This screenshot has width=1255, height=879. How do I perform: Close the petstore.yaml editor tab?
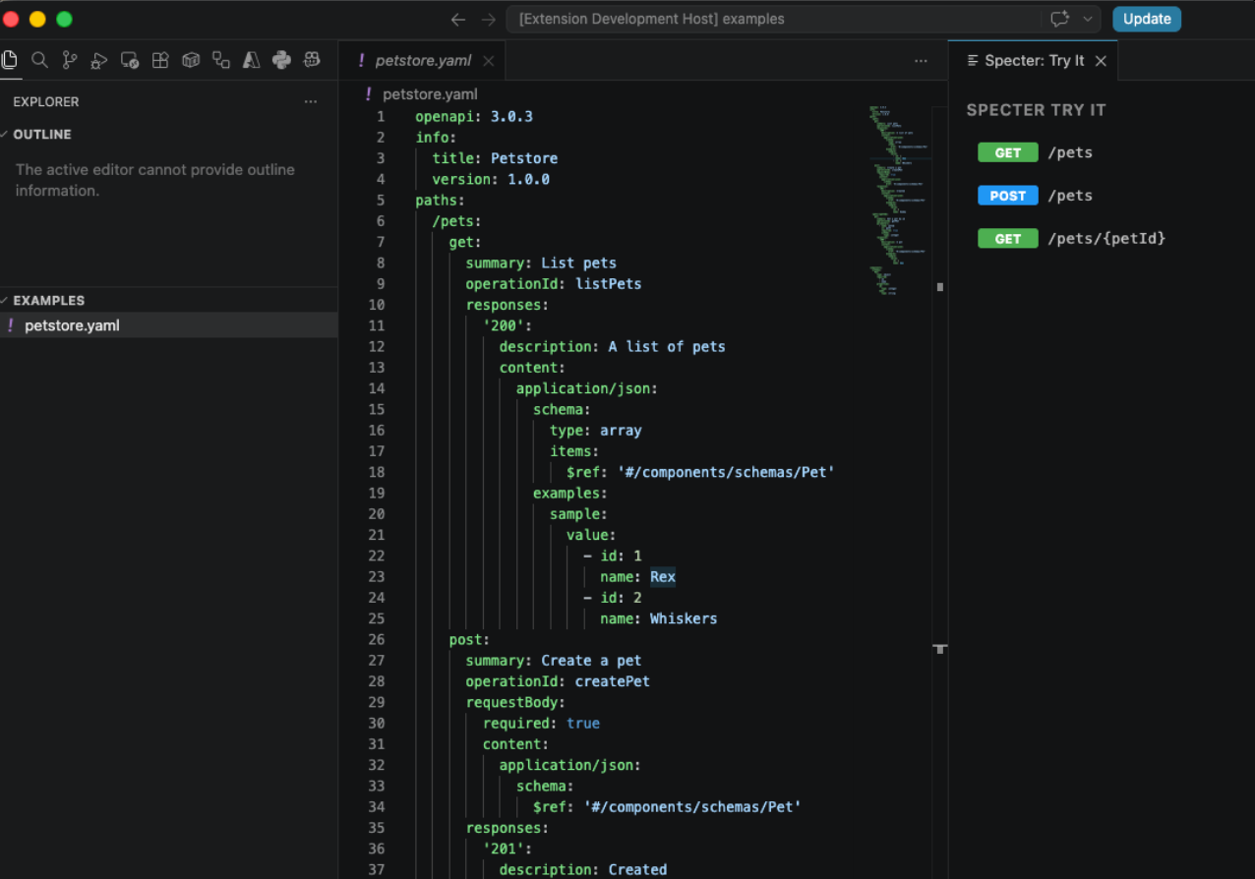pyautogui.click(x=488, y=61)
